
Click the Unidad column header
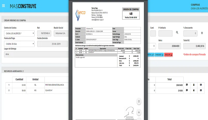[x=35, y=79]
